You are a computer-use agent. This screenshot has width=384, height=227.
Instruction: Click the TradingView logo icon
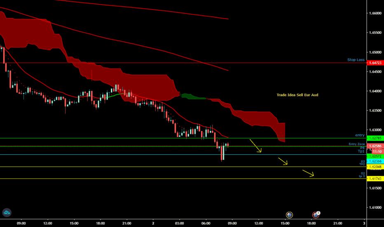(7, 213)
